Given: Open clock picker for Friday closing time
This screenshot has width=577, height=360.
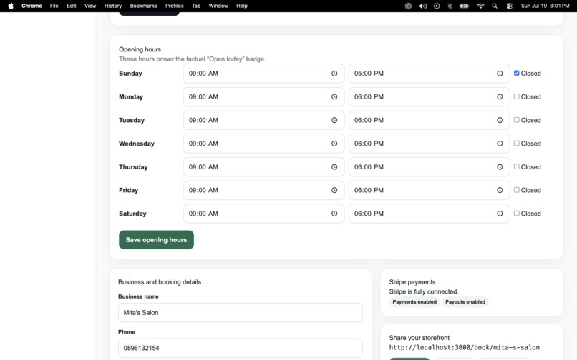Looking at the screenshot, I should pyautogui.click(x=500, y=190).
